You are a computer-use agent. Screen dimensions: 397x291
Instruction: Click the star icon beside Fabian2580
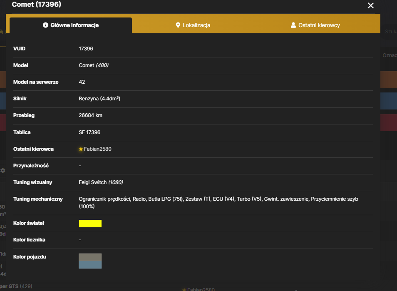[x=81, y=149]
